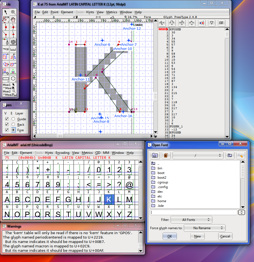
Task: Select the etc folder in file list
Action: [160, 196]
